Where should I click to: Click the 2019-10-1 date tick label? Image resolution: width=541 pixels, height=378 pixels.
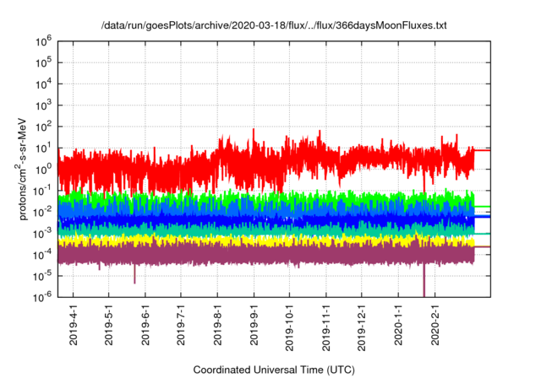coord(289,327)
